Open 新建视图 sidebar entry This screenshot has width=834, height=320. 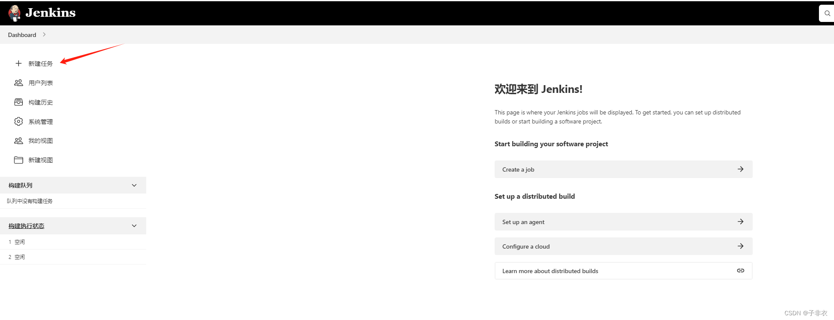40,160
